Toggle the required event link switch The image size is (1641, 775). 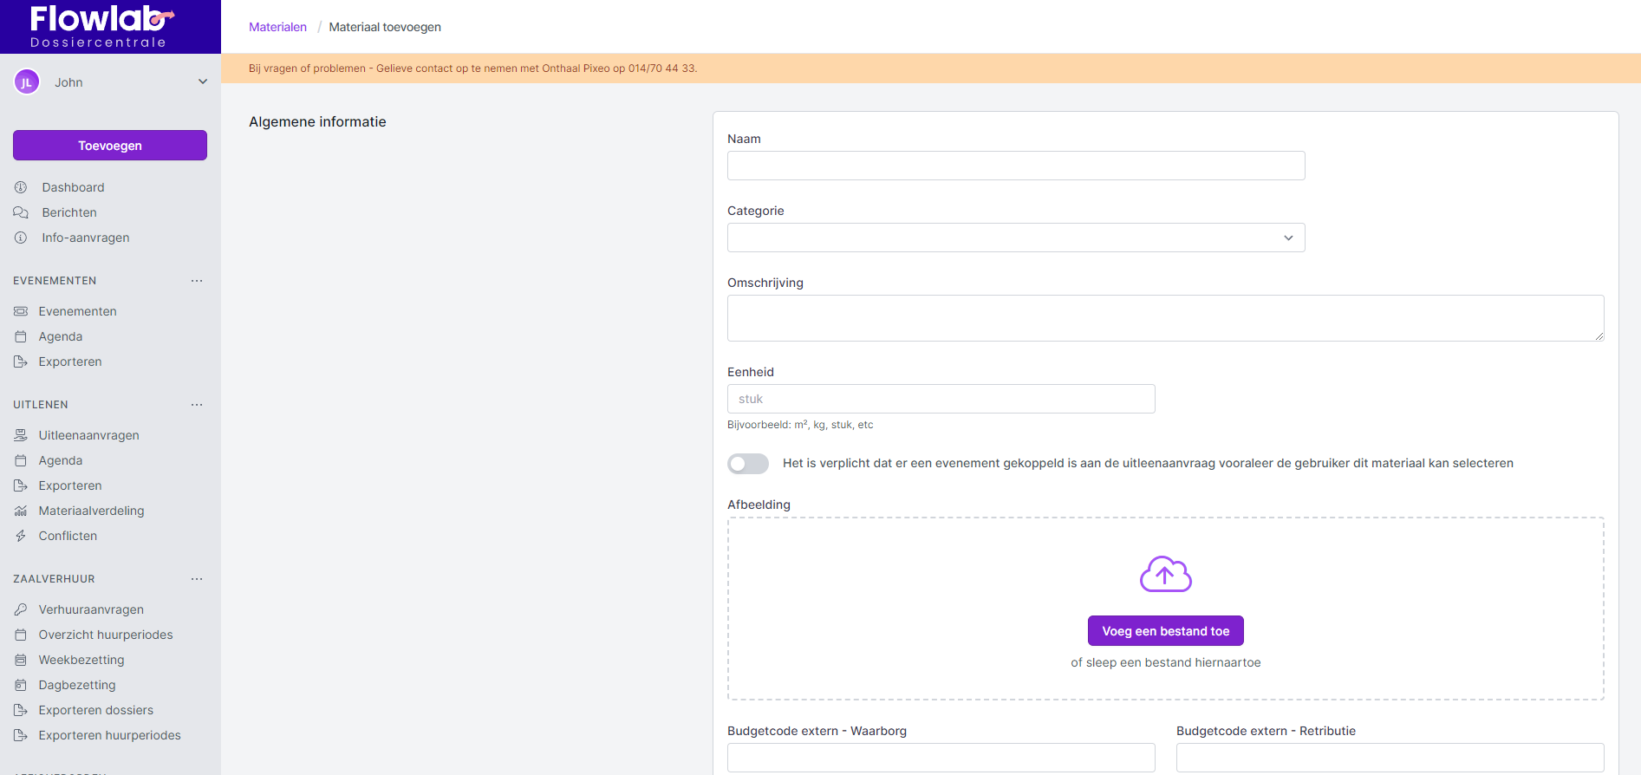747,464
